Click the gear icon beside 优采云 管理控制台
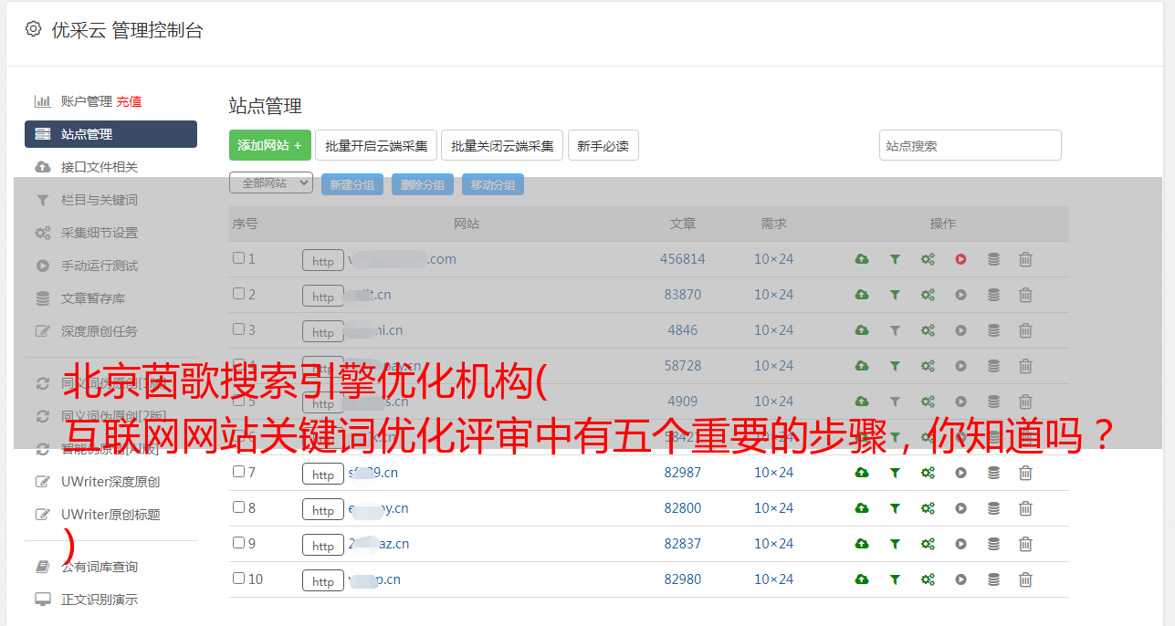 34,29
